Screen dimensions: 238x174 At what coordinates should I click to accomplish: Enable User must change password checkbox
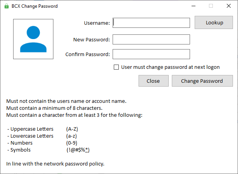116,67
